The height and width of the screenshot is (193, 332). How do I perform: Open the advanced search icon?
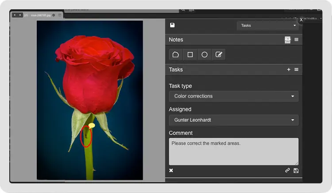tap(191, 10)
